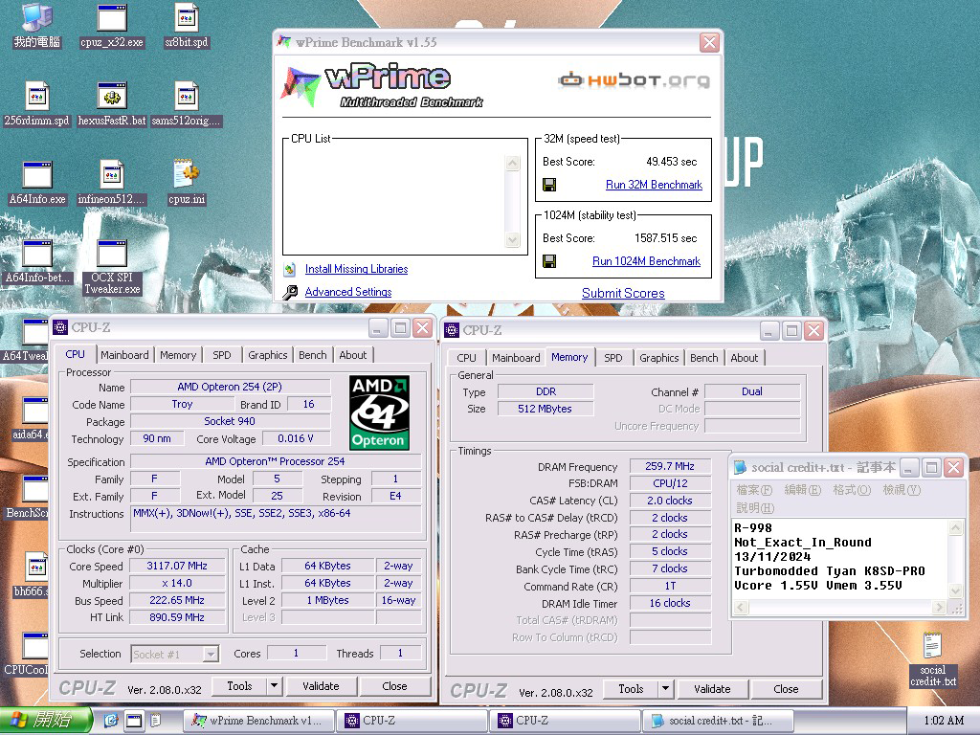Open the Notepad 格式(O) menu
Image resolution: width=980 pixels, height=735 pixels.
click(851, 490)
